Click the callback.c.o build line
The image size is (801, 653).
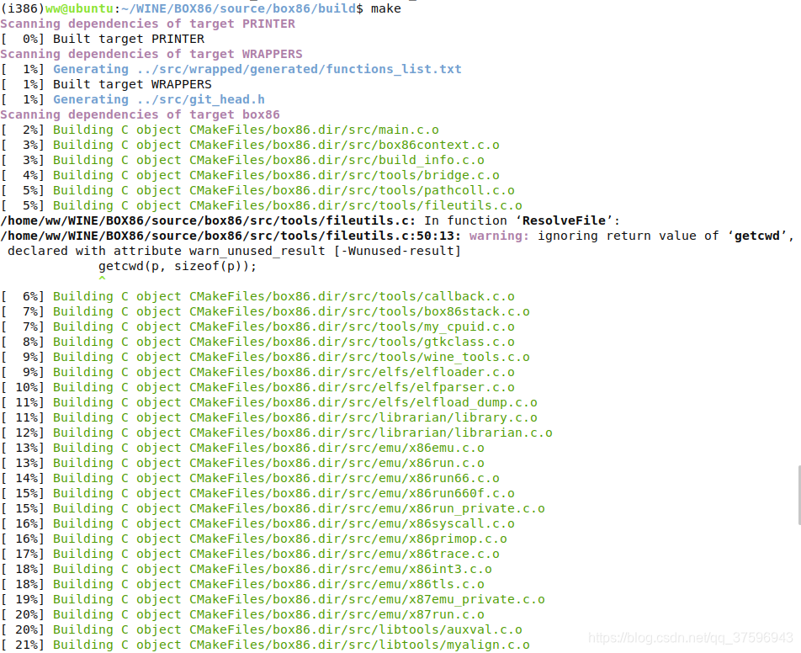[x=257, y=296]
